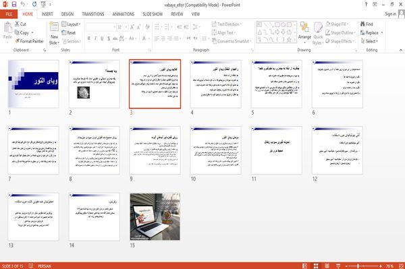
Task: Open the Shape Outline dropdown
Action: [340, 33]
